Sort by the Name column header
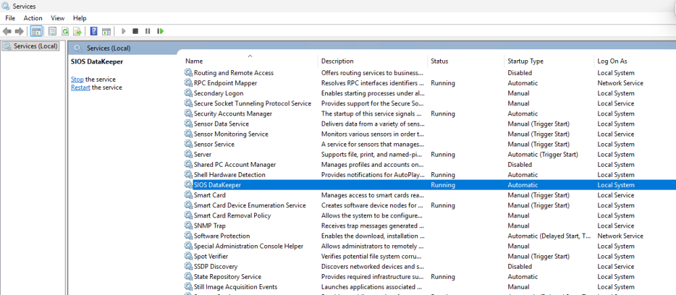Image resolution: width=676 pixels, height=295 pixels. tap(250, 61)
